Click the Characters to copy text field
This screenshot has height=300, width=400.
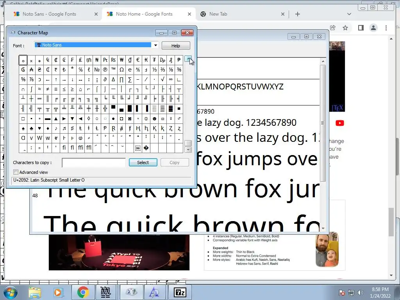pyautogui.click(x=94, y=162)
